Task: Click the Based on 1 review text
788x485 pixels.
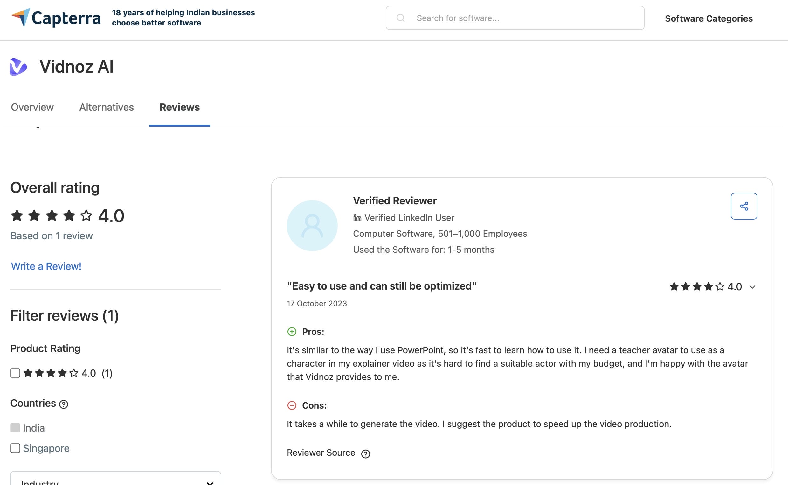Action: click(51, 236)
